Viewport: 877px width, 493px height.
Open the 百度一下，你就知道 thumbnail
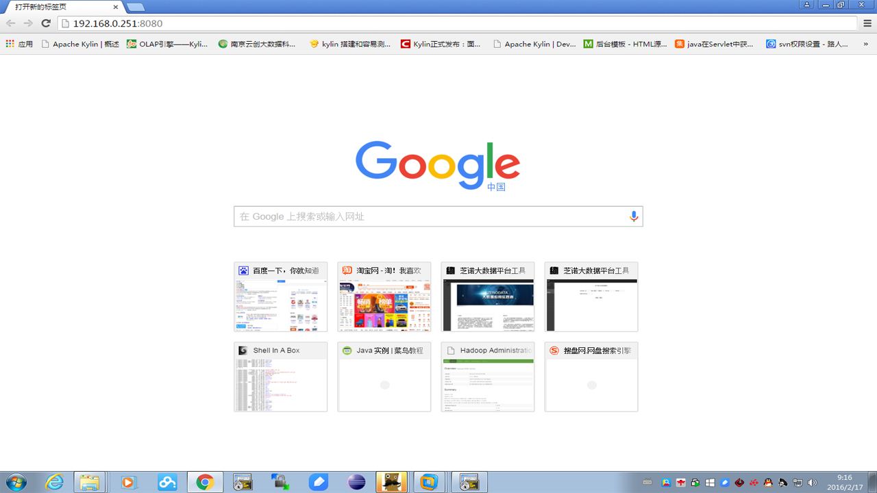pyautogui.click(x=280, y=296)
